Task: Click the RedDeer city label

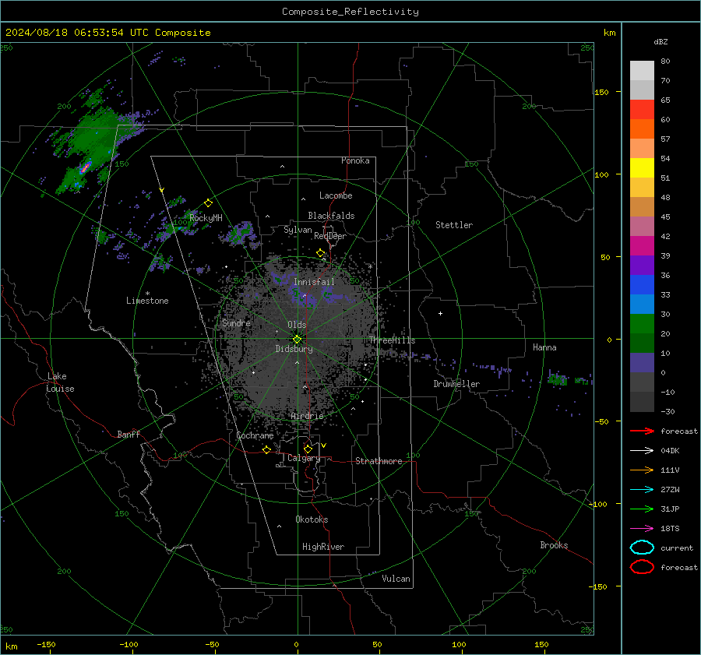Action: 330,236
